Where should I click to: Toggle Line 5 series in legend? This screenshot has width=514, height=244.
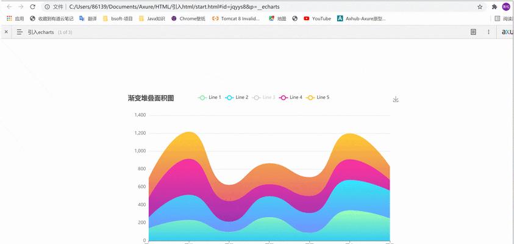pos(317,98)
